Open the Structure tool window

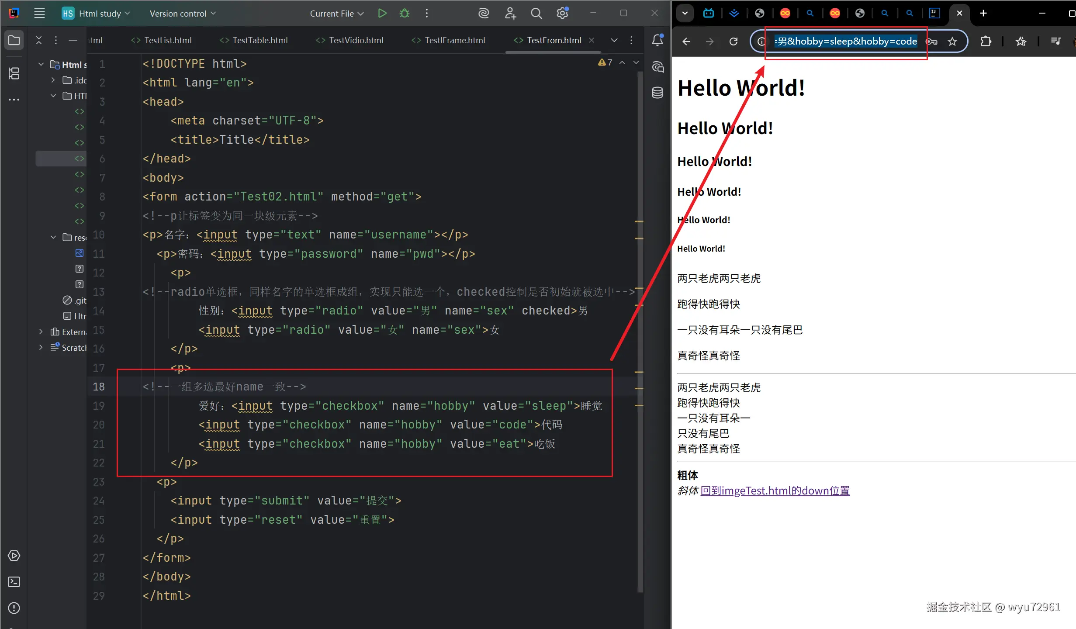(x=14, y=73)
